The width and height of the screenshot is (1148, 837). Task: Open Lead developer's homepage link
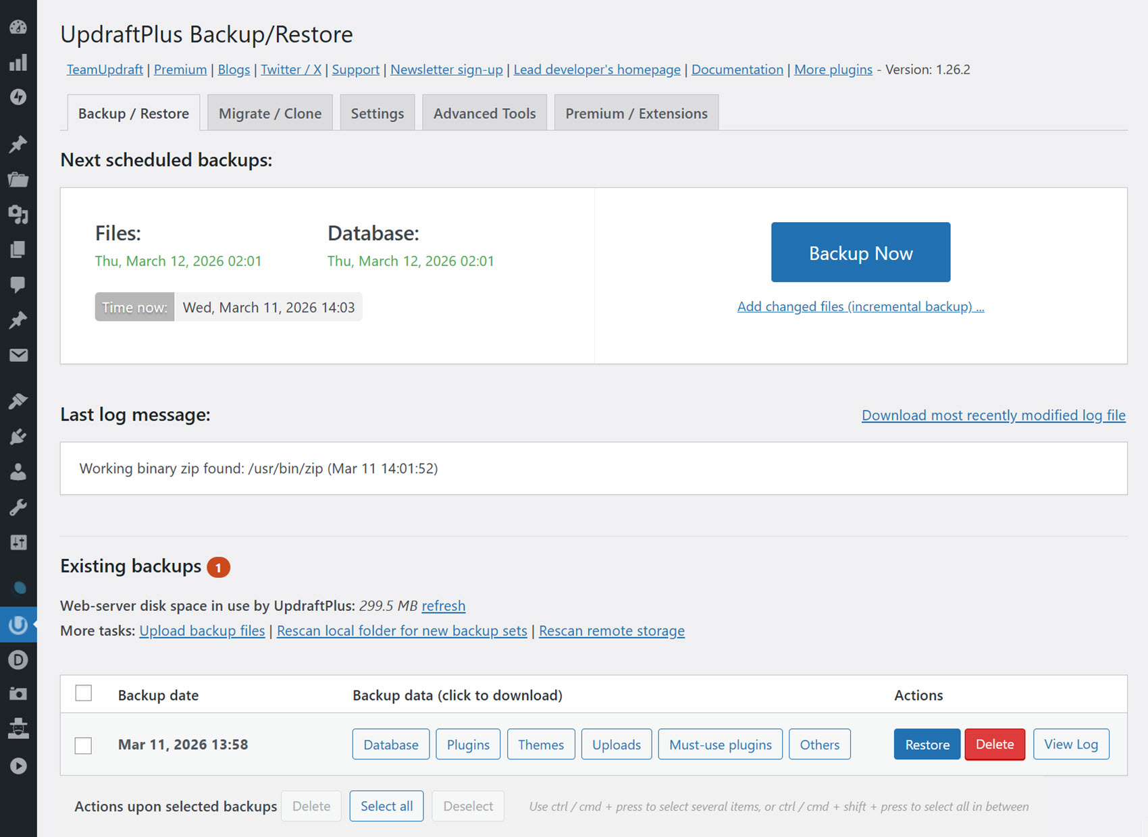pyautogui.click(x=597, y=70)
